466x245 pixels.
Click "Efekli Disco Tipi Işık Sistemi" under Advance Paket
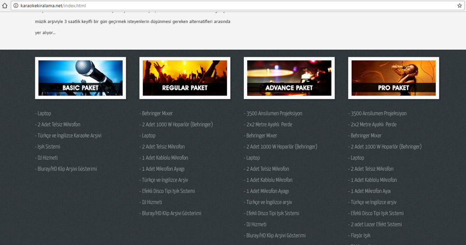[272, 213]
